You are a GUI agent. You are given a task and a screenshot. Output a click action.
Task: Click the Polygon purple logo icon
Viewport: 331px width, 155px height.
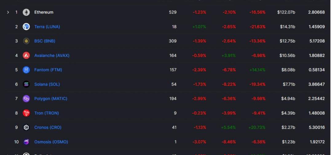click(x=26, y=99)
